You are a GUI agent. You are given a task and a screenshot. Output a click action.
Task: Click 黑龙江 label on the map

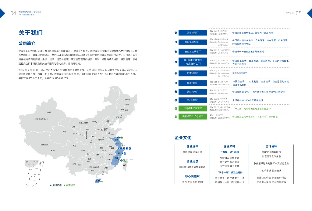[x=127, y=100]
